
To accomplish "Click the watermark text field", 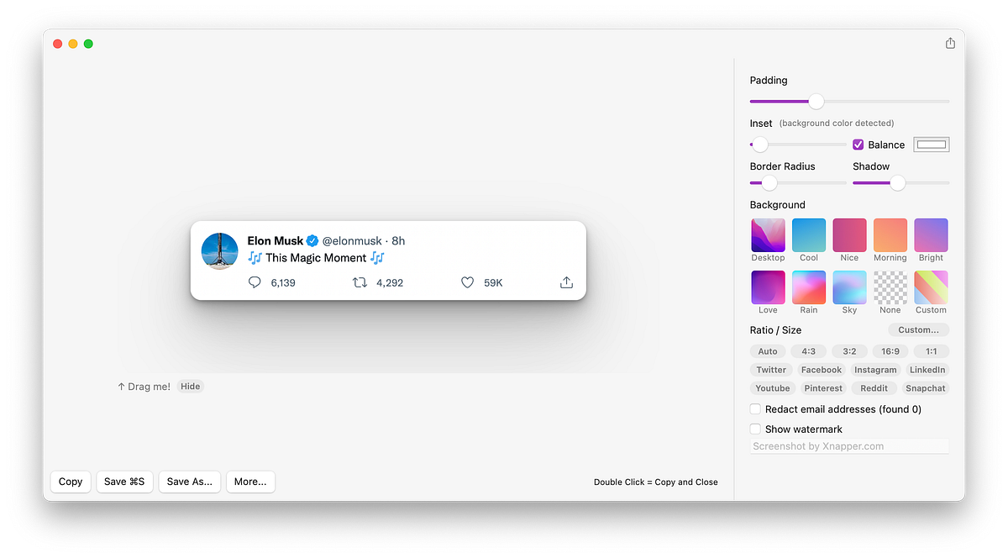I will [x=848, y=445].
